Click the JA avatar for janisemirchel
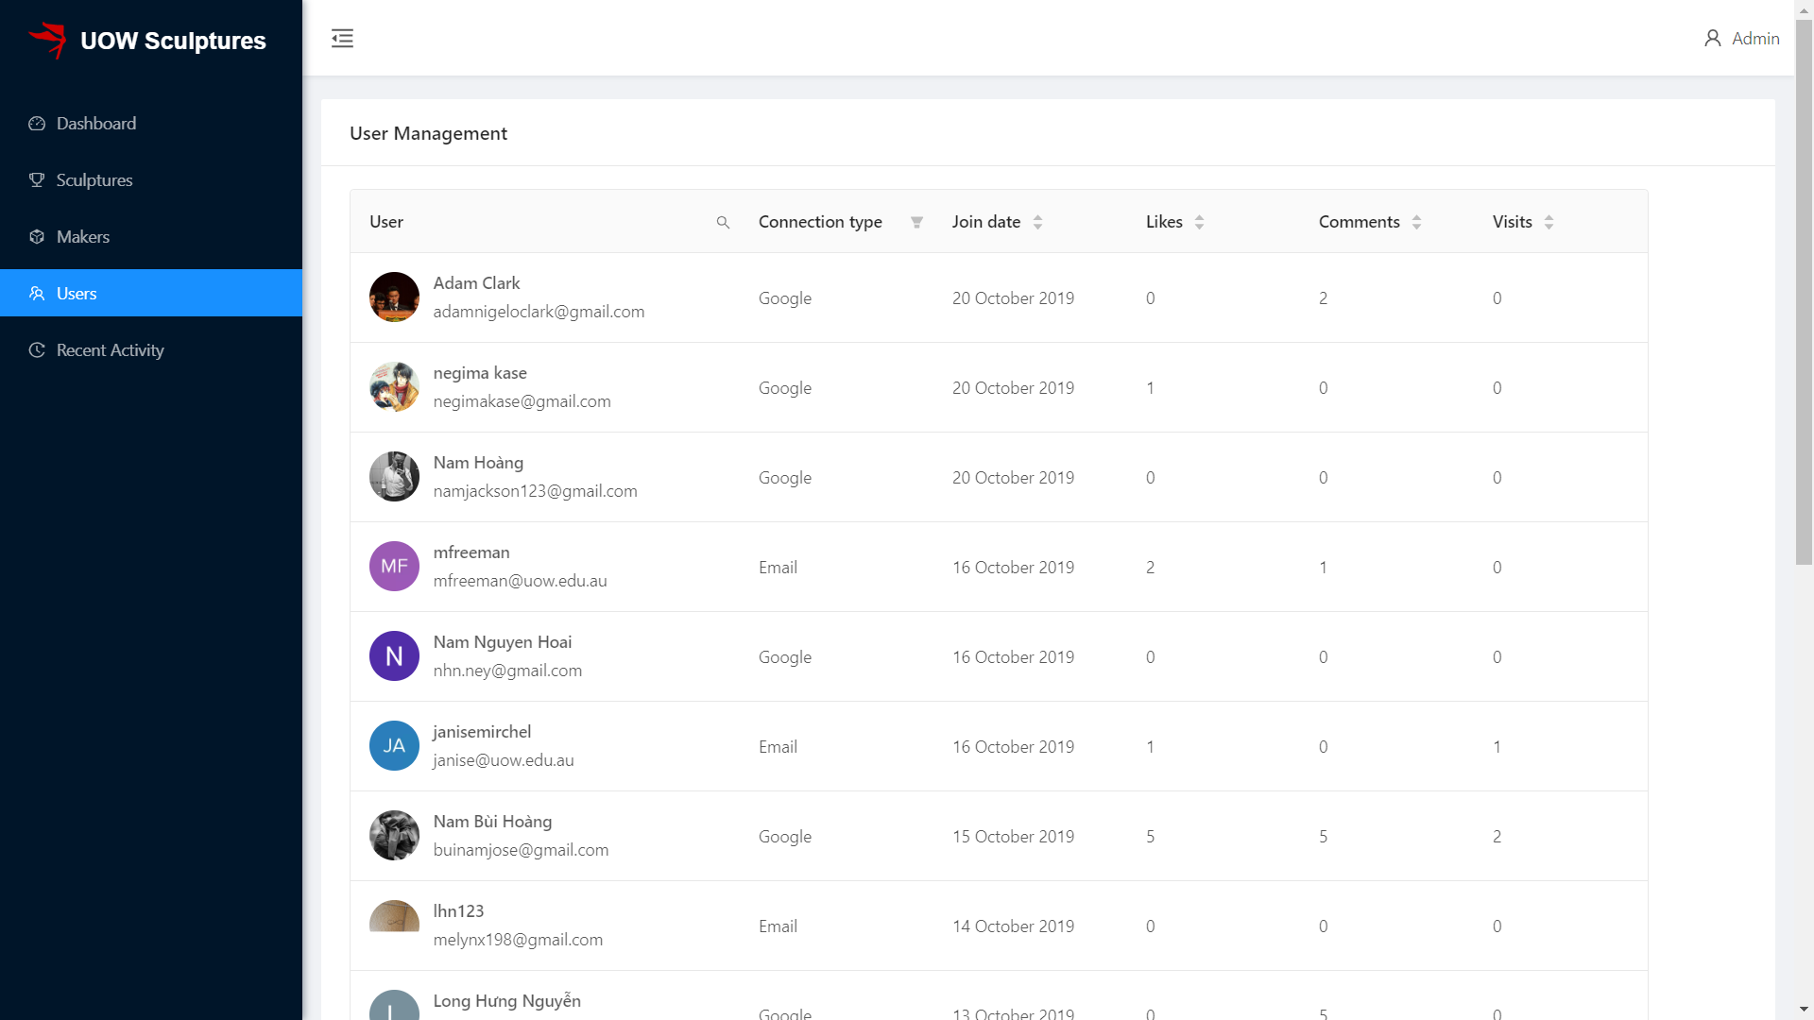Screen dimensions: 1814x1020 [394, 746]
